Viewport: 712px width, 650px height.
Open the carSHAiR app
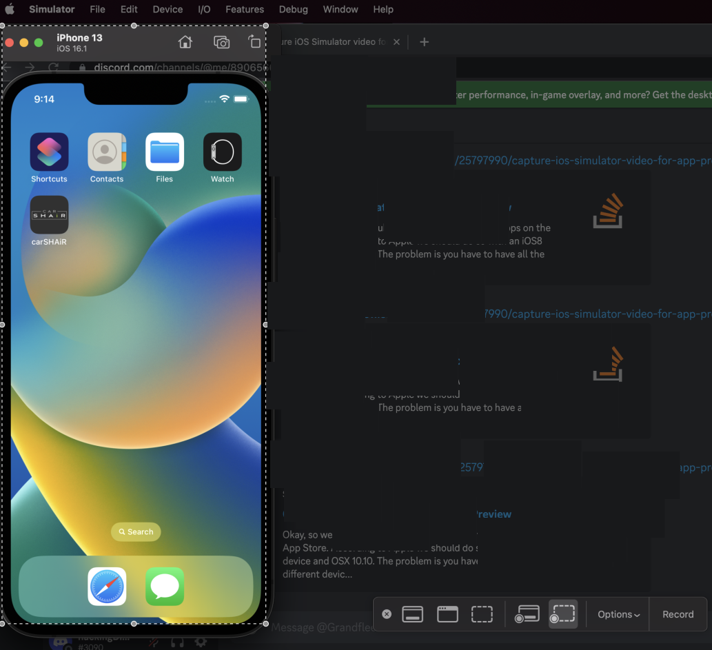tap(49, 215)
